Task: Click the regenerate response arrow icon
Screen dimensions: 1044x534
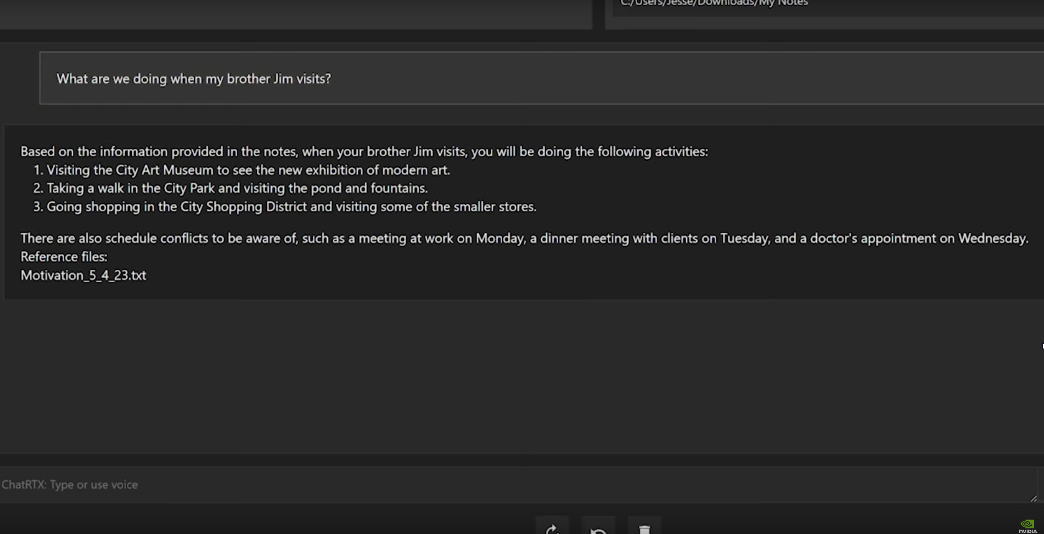Action: coord(552,529)
